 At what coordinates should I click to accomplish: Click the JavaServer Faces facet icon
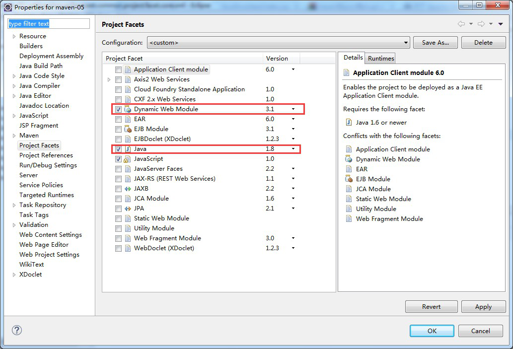pos(128,169)
